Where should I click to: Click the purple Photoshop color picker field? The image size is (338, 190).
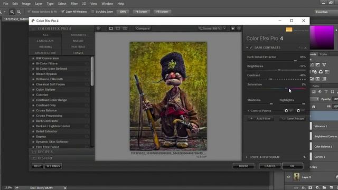322,37
